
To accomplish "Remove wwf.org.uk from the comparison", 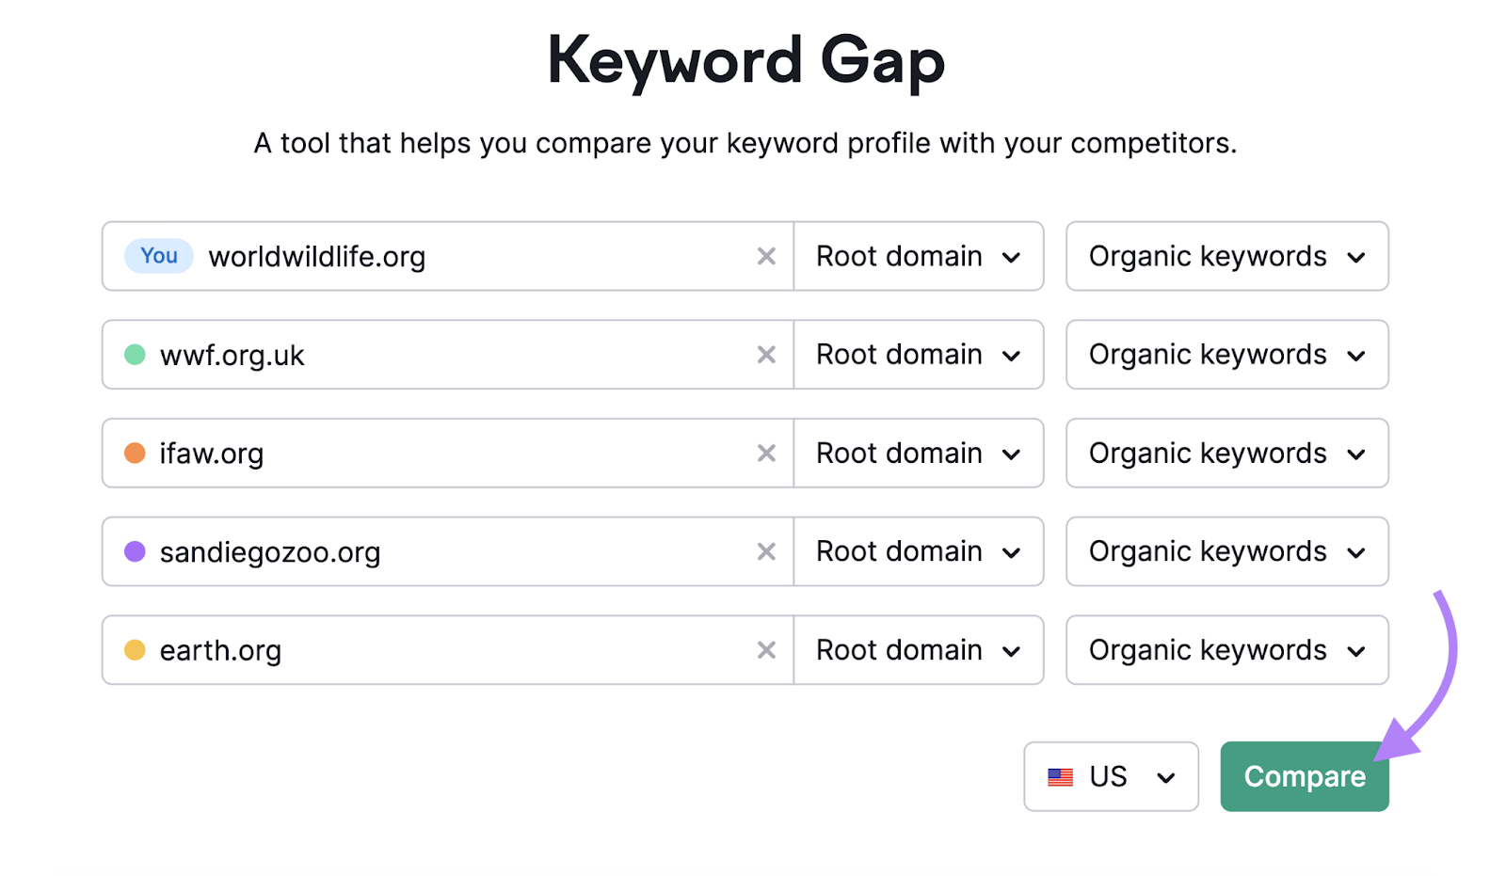I will pos(767,355).
